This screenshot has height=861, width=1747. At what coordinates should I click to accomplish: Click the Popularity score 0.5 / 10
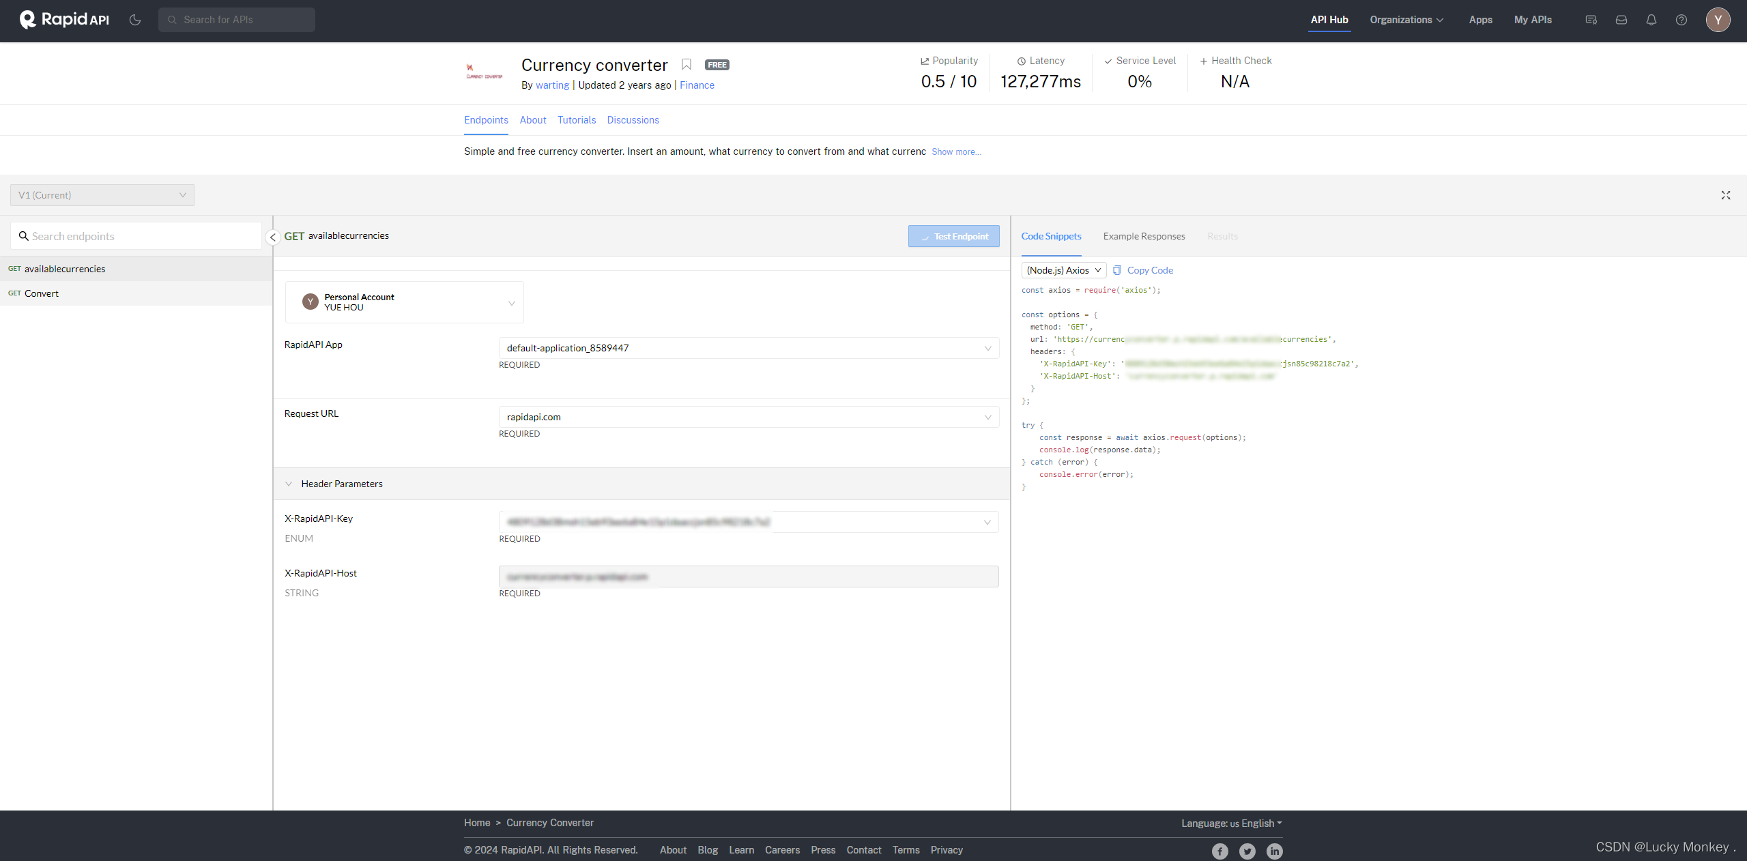pos(949,81)
